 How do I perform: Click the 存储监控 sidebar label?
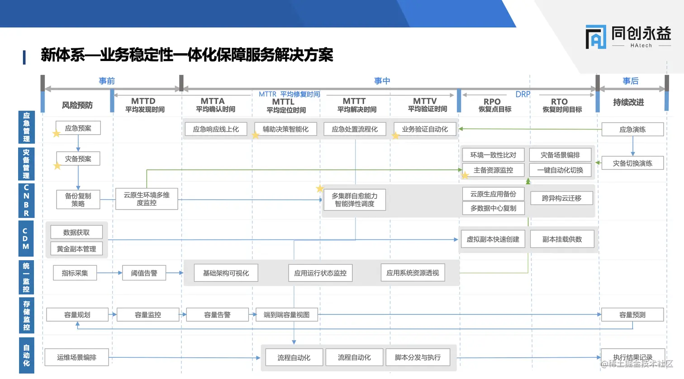[26, 314]
